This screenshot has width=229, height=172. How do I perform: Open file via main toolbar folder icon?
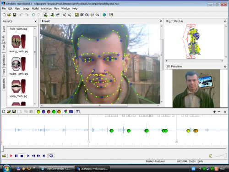click(x=9, y=15)
